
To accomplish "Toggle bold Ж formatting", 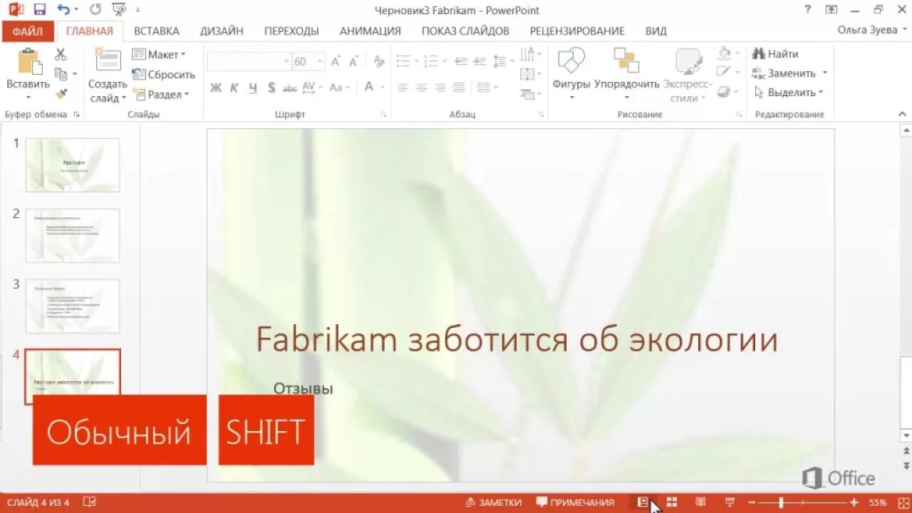I will tap(216, 88).
